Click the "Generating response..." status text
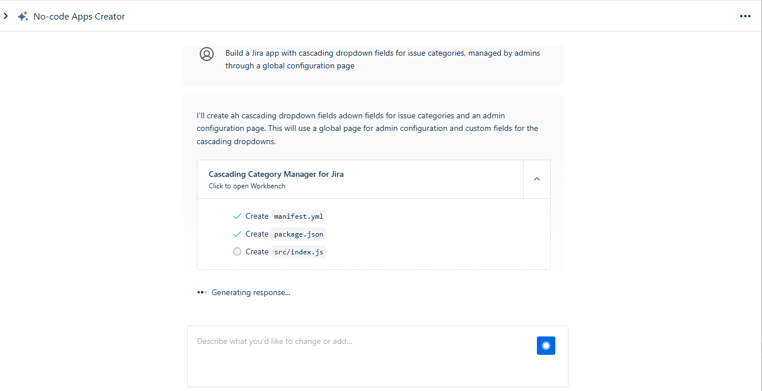Screen dimensions: 762x391 pyautogui.click(x=251, y=293)
